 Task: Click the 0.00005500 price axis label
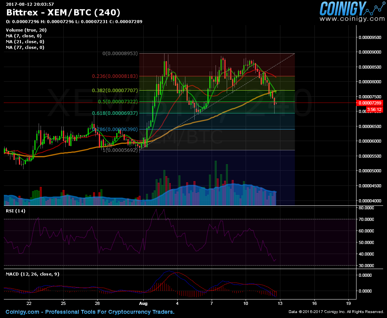(x=370, y=156)
